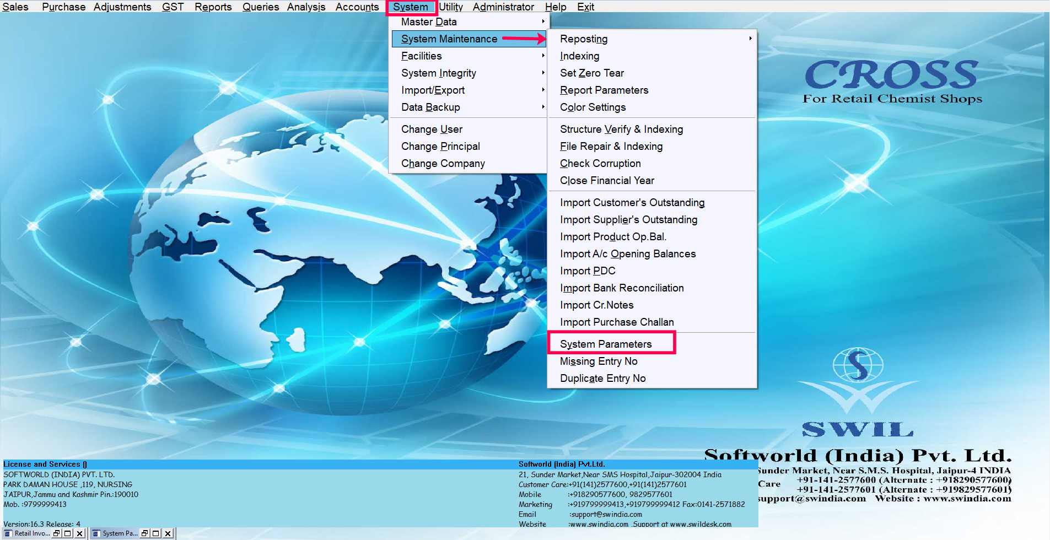Open the Analysis menu
This screenshot has height=540, width=1050.
coord(306,7)
